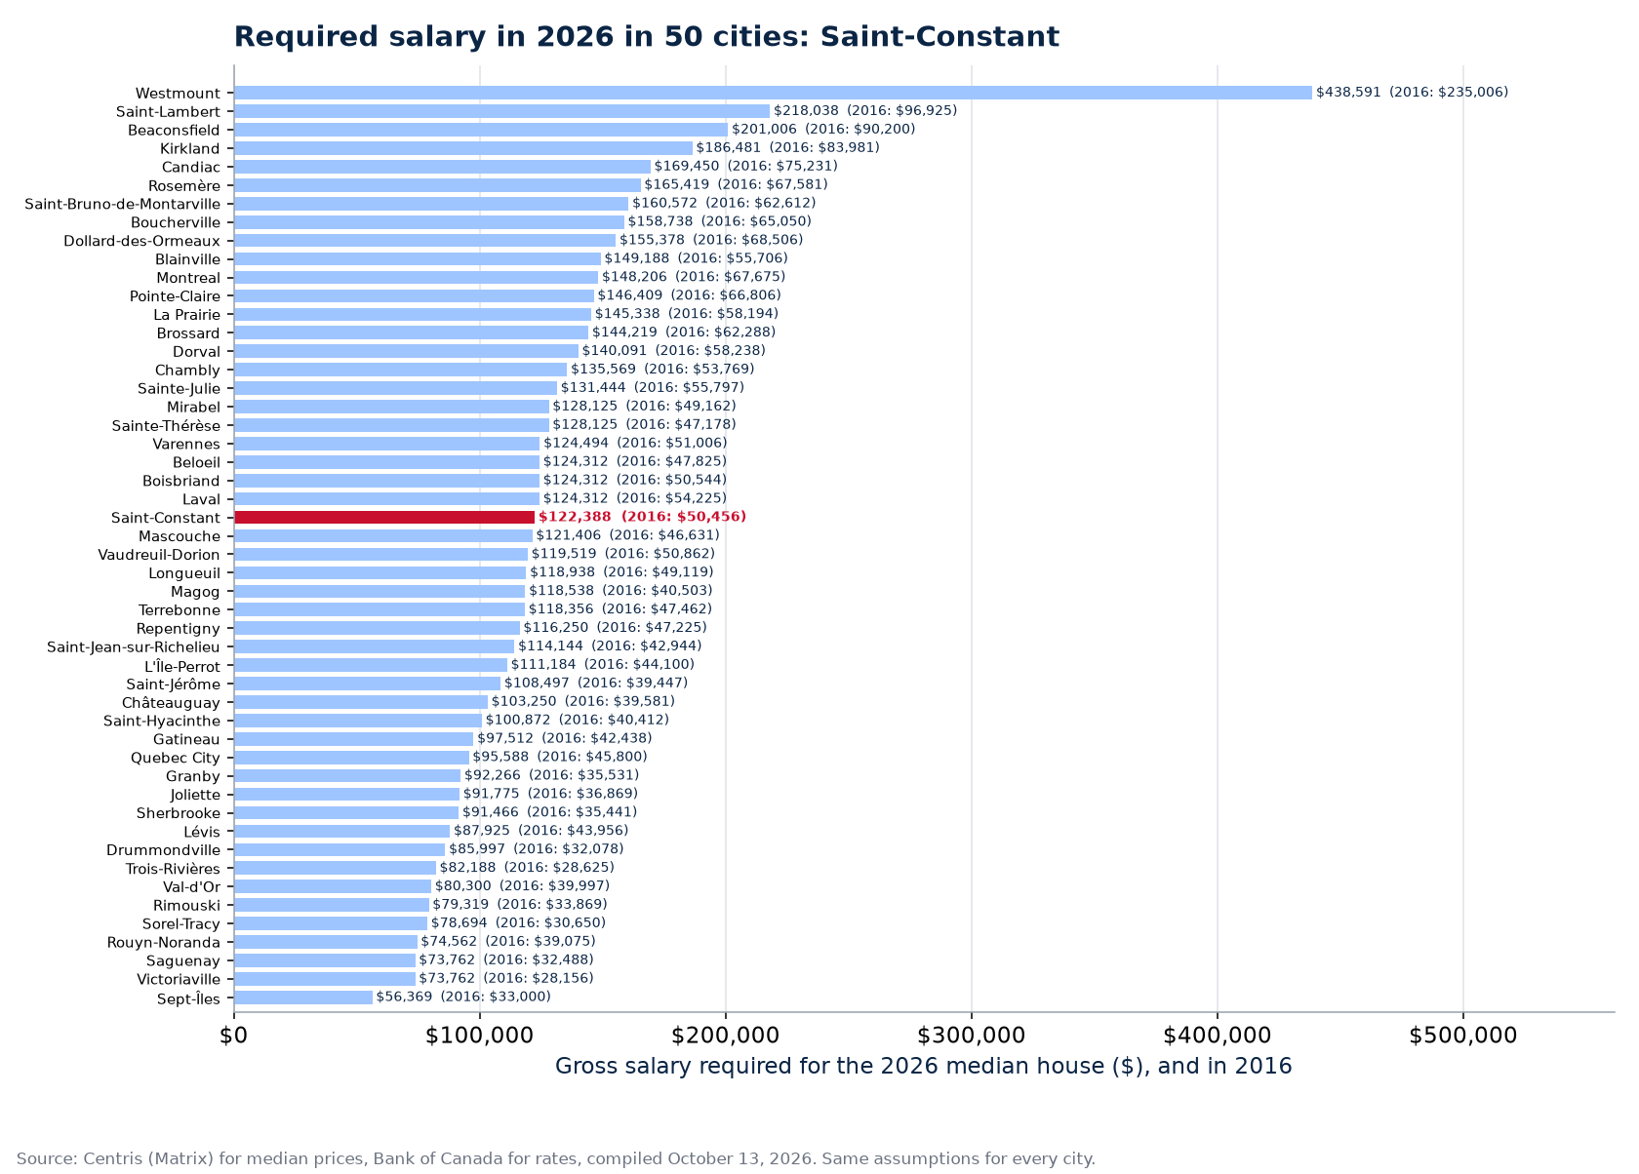Click the $500,000 x-axis tick label

coord(1463,1036)
